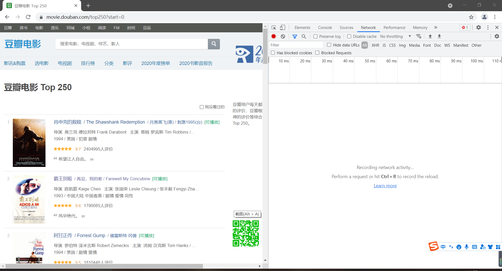Open the Sogou soft keyboard icon

pos(475,247)
